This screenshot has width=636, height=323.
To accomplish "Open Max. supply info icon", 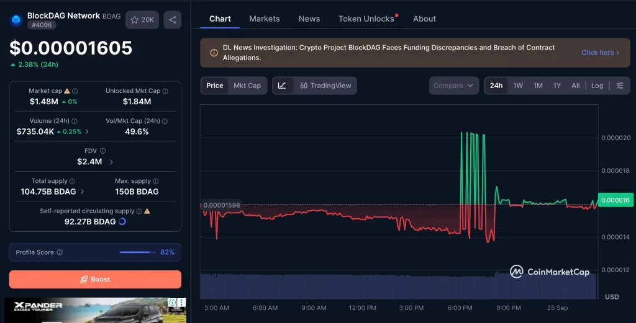I will (x=155, y=181).
